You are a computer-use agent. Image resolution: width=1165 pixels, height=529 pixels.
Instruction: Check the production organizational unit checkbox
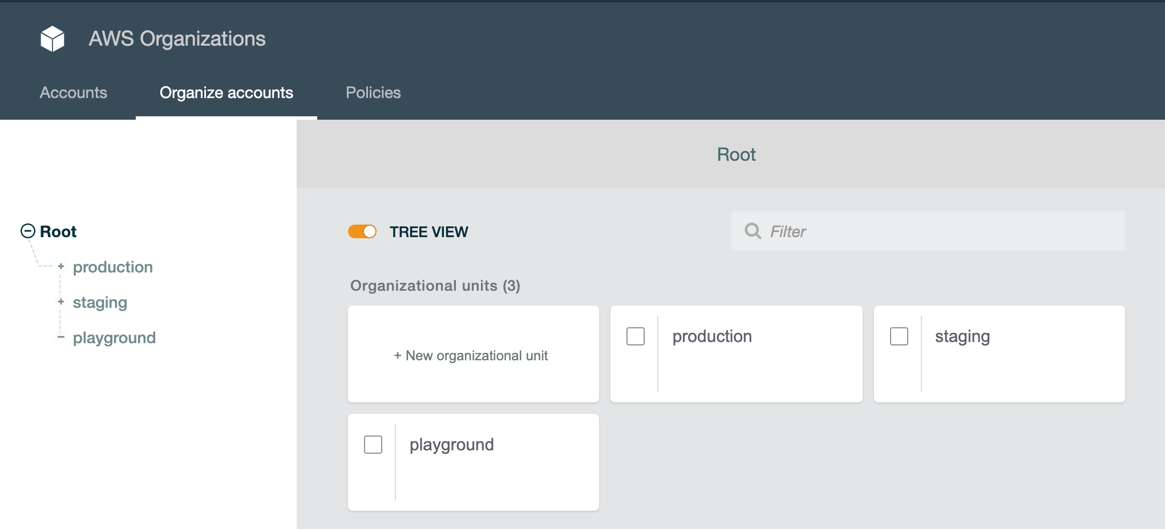pos(636,336)
